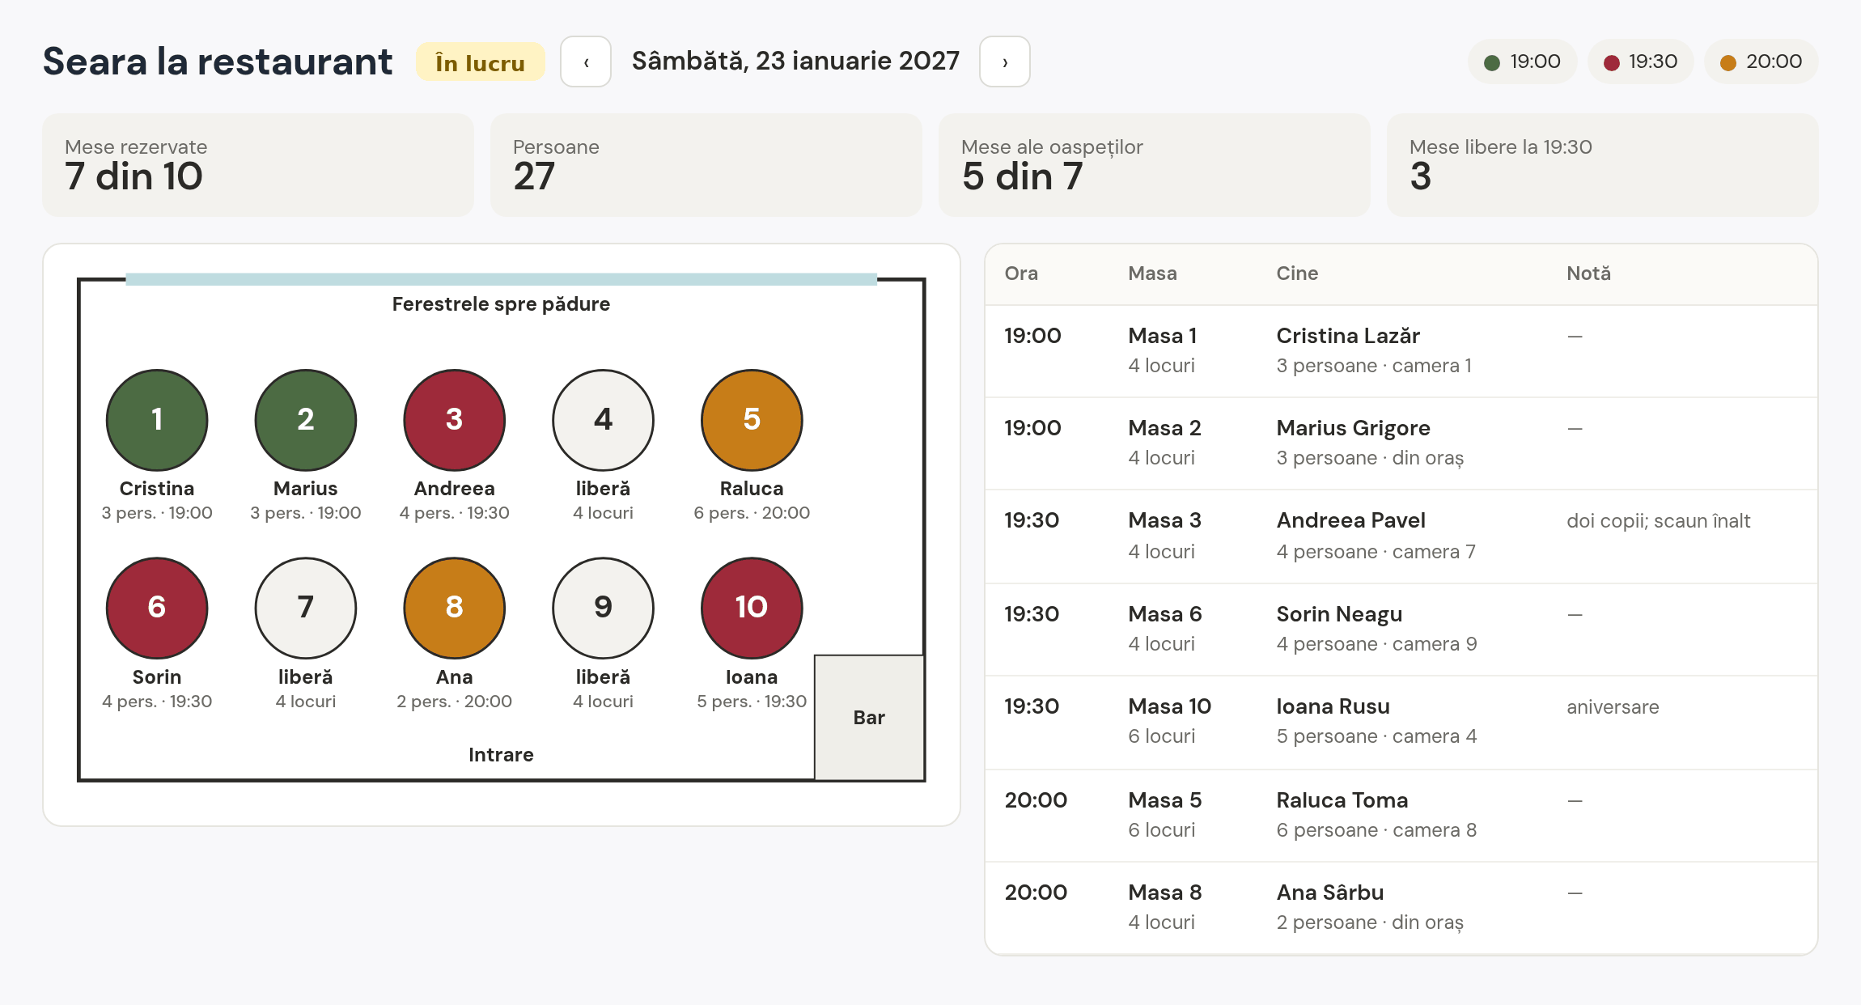Click the 'Seara la restaurant' title

coord(218,61)
